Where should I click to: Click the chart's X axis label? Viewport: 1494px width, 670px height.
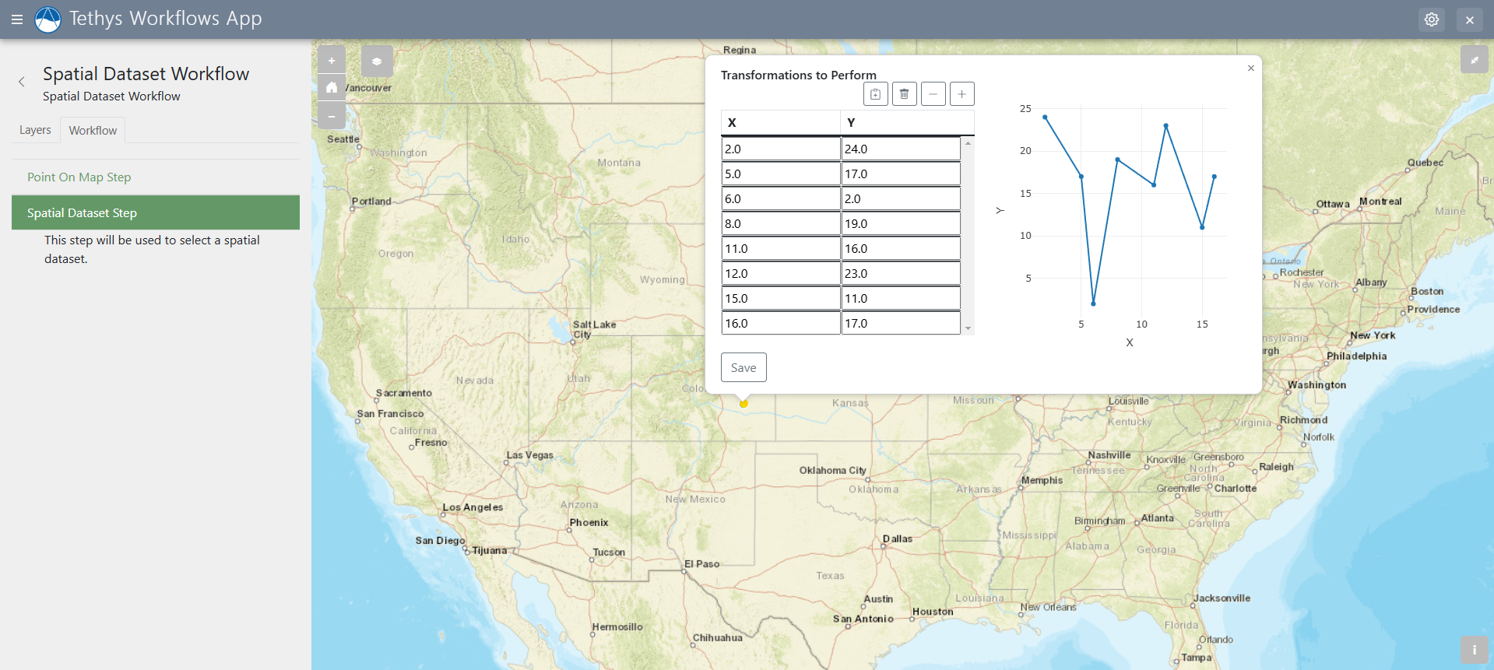[x=1130, y=342]
